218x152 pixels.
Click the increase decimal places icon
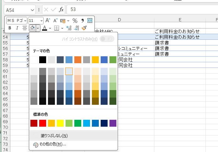click(69, 28)
